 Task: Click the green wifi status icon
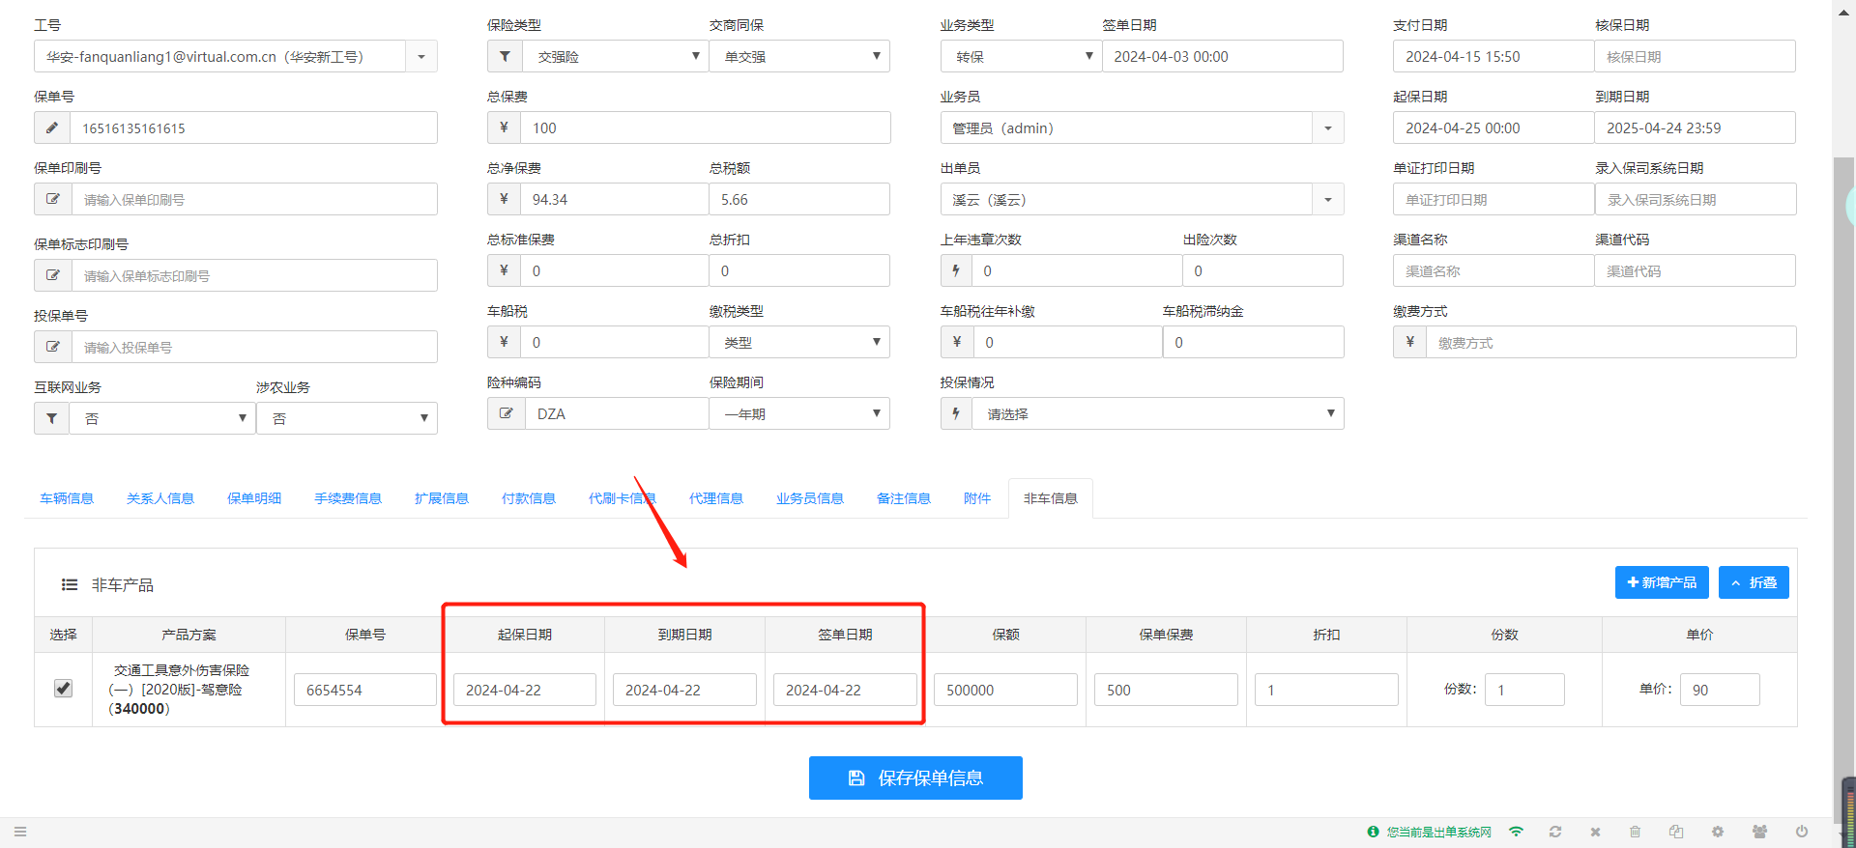click(x=1516, y=832)
